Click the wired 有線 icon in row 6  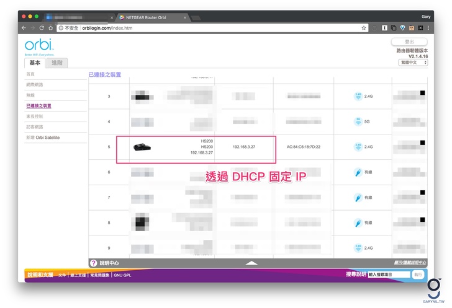pos(358,172)
